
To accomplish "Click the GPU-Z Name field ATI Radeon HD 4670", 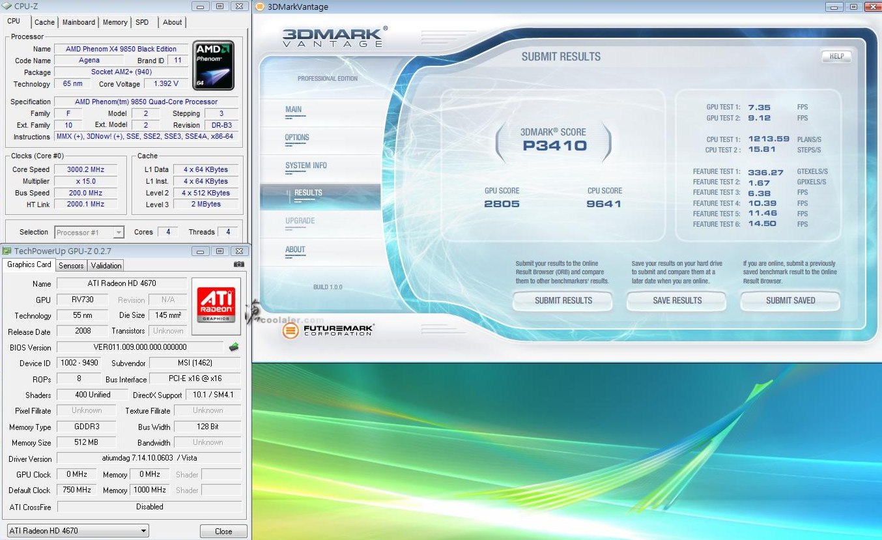I will 122,283.
